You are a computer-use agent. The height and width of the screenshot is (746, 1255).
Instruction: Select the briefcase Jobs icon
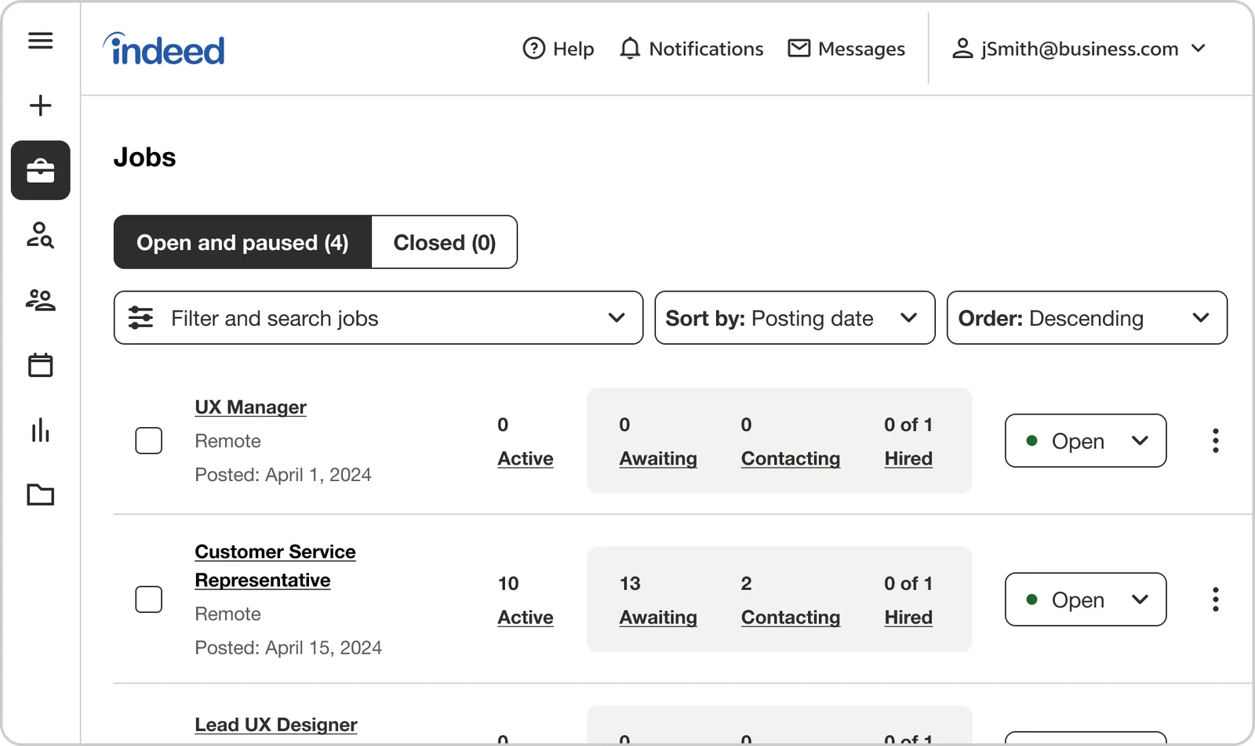(40, 170)
